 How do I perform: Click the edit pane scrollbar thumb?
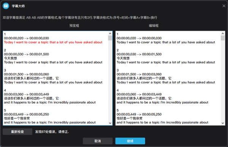(223, 38)
